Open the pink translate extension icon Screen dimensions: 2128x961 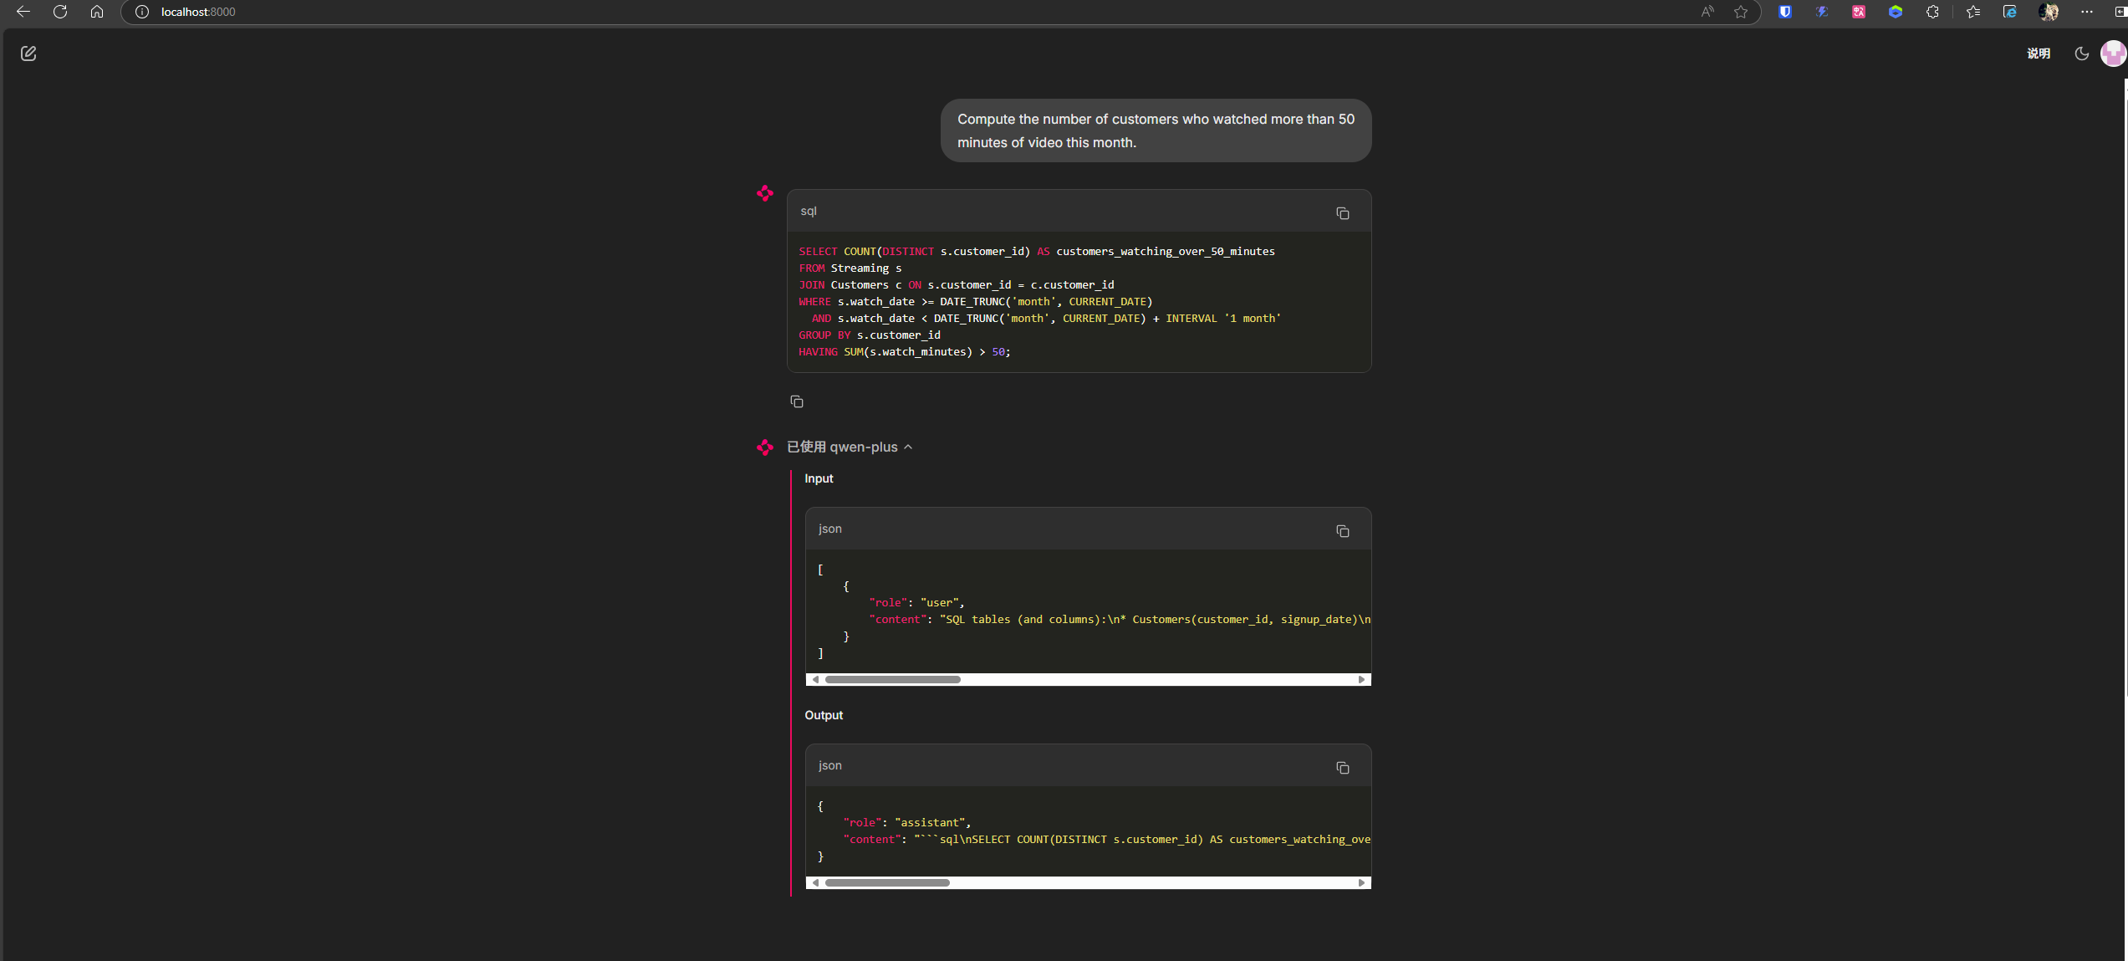[1859, 12]
